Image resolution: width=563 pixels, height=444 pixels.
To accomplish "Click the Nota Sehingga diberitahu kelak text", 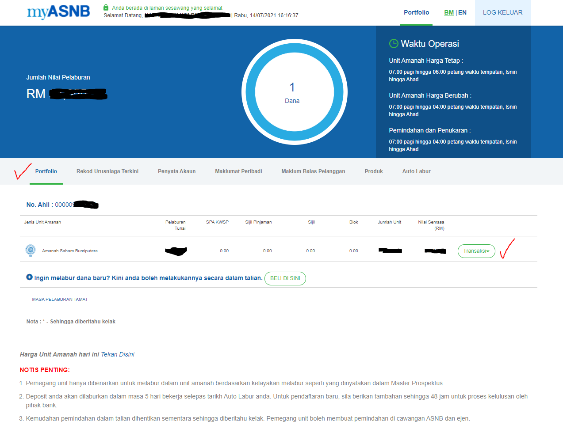I will (71, 322).
